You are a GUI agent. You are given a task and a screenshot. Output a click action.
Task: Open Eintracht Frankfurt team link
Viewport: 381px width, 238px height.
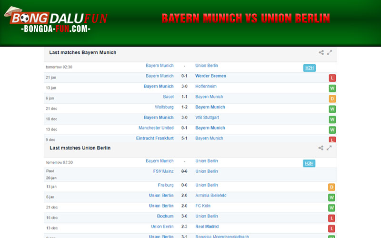(x=155, y=138)
